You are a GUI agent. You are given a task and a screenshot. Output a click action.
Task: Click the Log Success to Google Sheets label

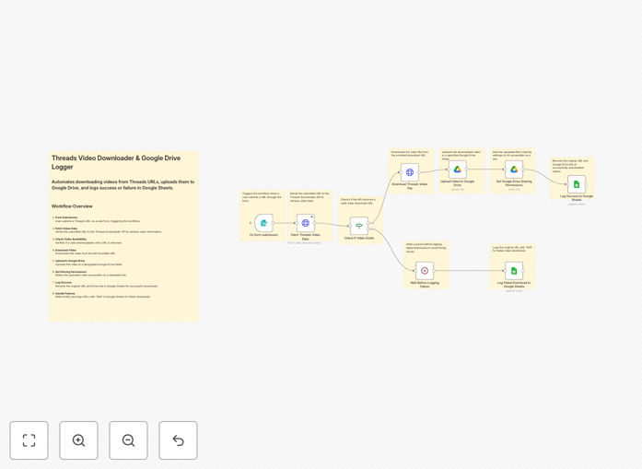tap(577, 198)
